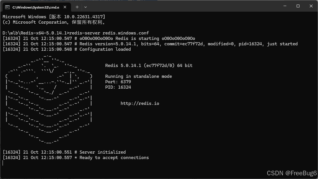Click the minimize window icon
Image resolution: width=318 pixels, height=179 pixels.
tap(284, 6)
